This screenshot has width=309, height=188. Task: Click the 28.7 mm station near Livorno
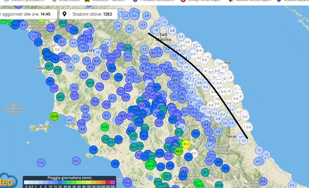click(49, 66)
